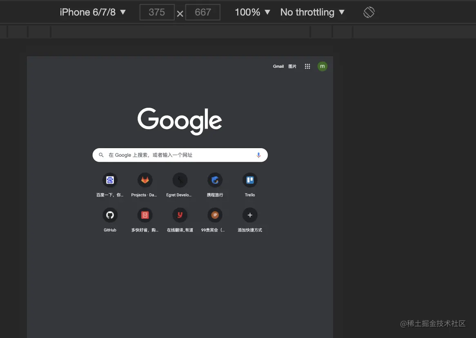This screenshot has height=338, width=476.
Task: Open the GitHub shortcut icon
Action: (110, 215)
